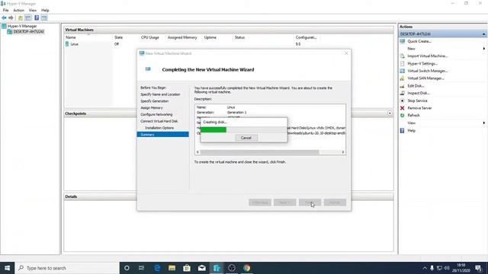
Task: Click the Import Virtual Machine icon
Action: 402,56
